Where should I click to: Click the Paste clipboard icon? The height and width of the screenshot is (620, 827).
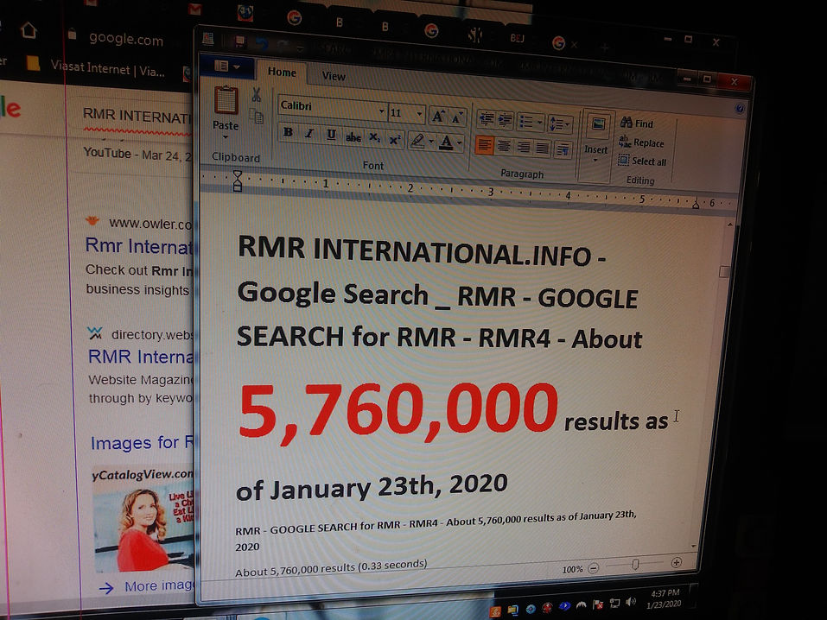point(226,99)
